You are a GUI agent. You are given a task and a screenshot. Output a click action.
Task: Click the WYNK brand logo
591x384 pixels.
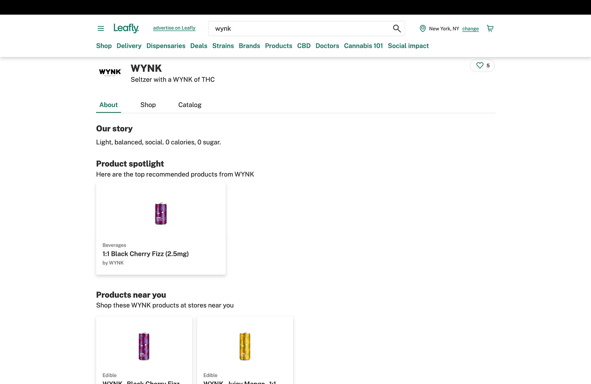(x=110, y=72)
